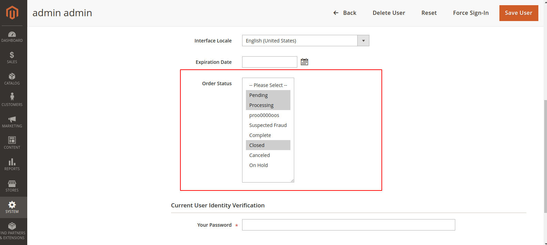
Task: Open the Interface Locale dropdown
Action: tap(306, 41)
